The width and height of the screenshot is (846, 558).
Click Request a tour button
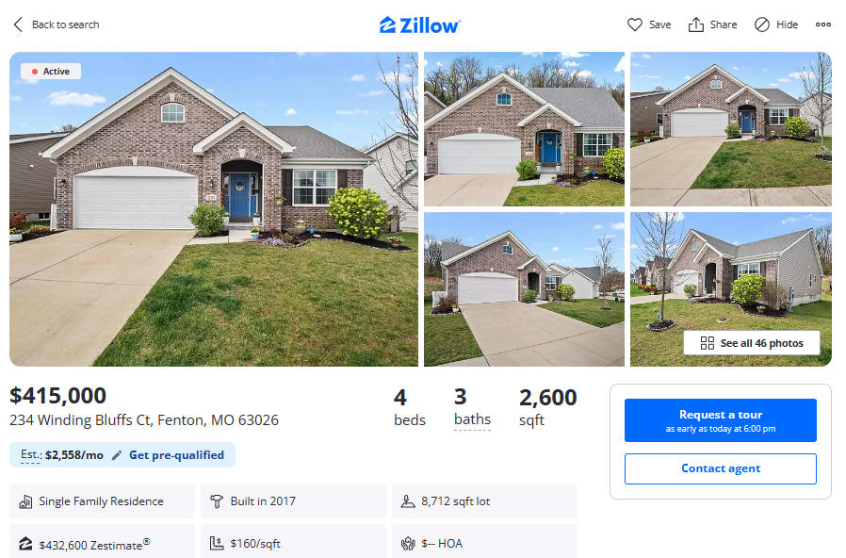click(x=721, y=420)
